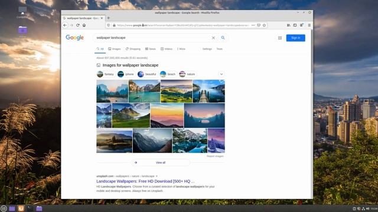The width and height of the screenshot is (378, 212).
Task: Click the address bar URL
Action: pos(183,25)
